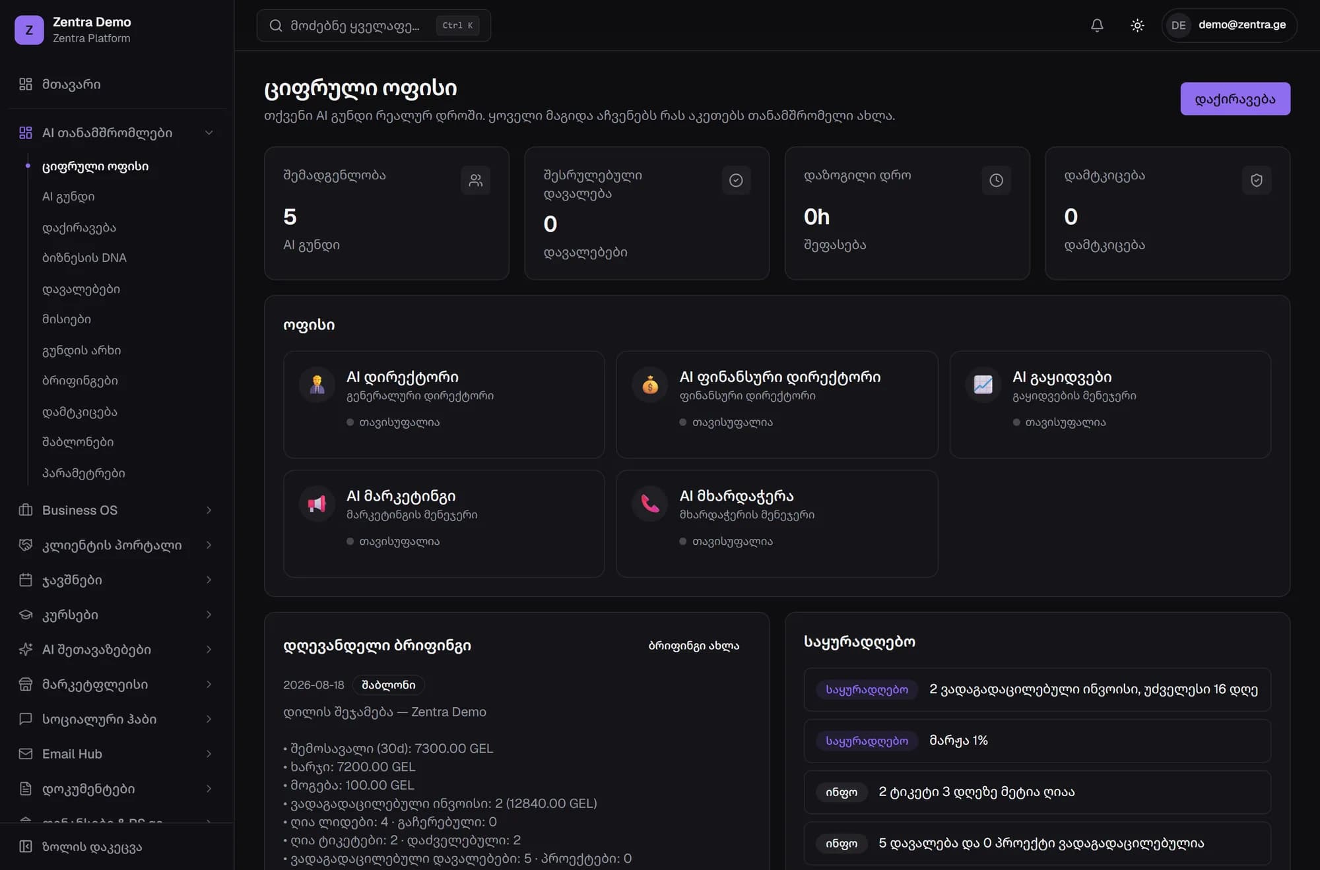
Task: Open demo@zentra.ge account menu
Action: [1230, 25]
